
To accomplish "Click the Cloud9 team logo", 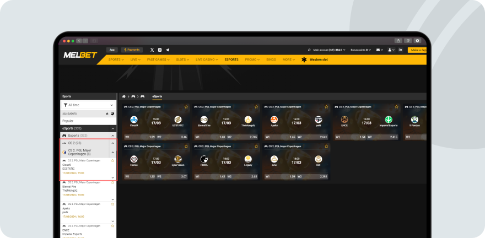I will pos(133,120).
